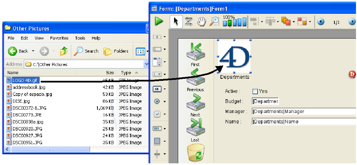
Task: Click the Previous record button on form
Action: tap(195, 80)
